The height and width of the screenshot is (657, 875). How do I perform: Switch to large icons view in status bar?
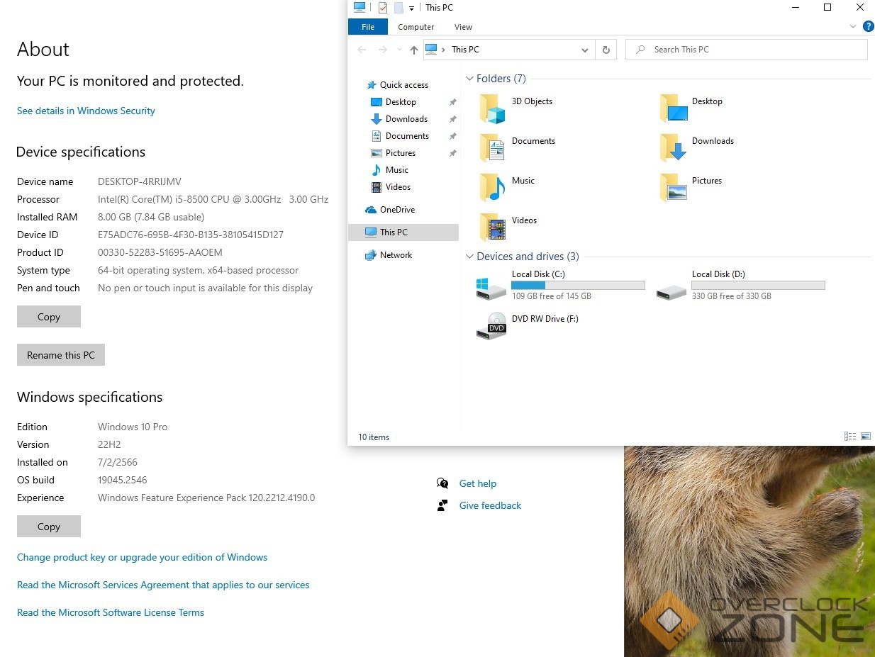(x=866, y=437)
